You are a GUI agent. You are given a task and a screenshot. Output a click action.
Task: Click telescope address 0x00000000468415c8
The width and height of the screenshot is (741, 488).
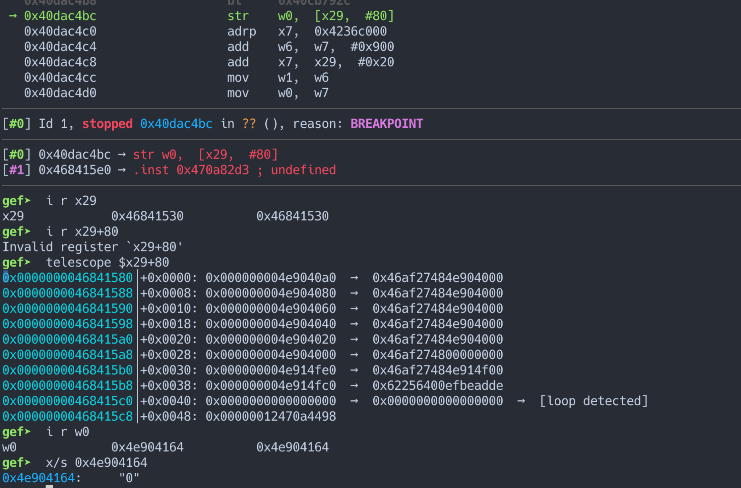(x=67, y=416)
